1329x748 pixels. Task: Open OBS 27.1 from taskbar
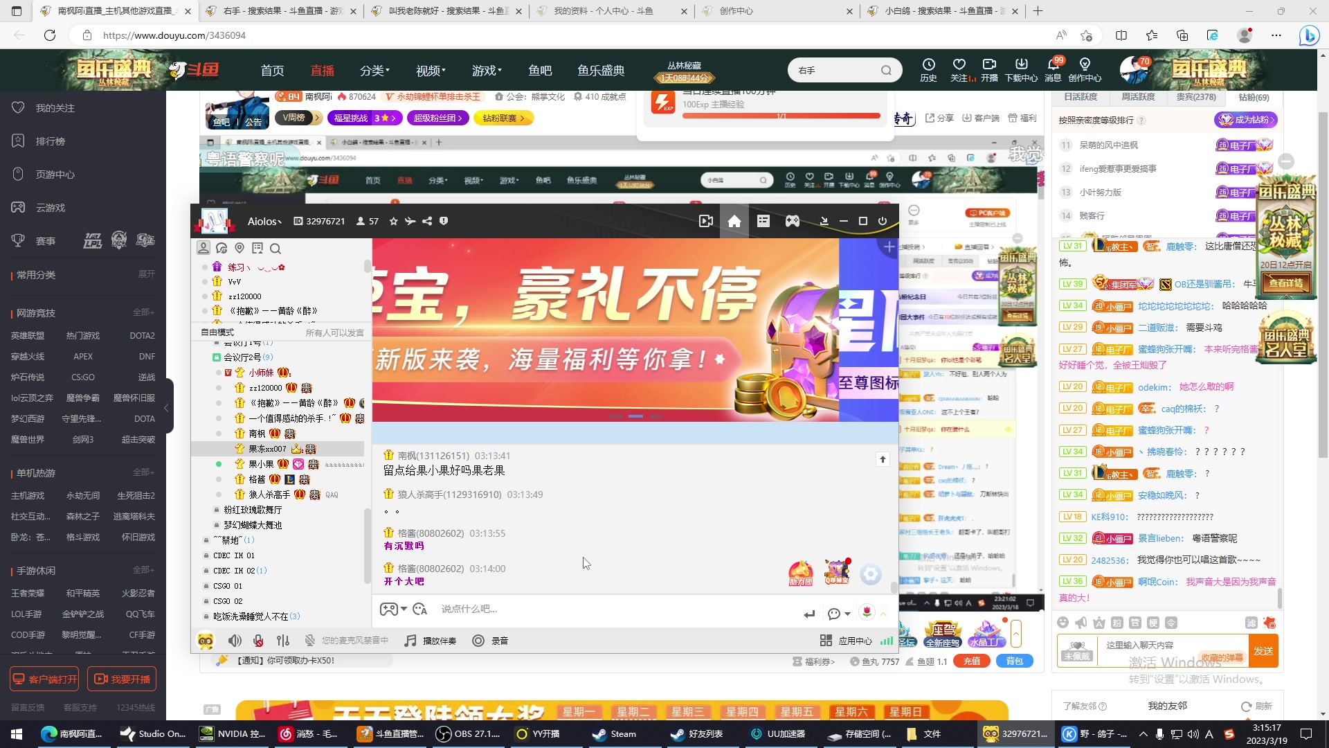(x=469, y=734)
